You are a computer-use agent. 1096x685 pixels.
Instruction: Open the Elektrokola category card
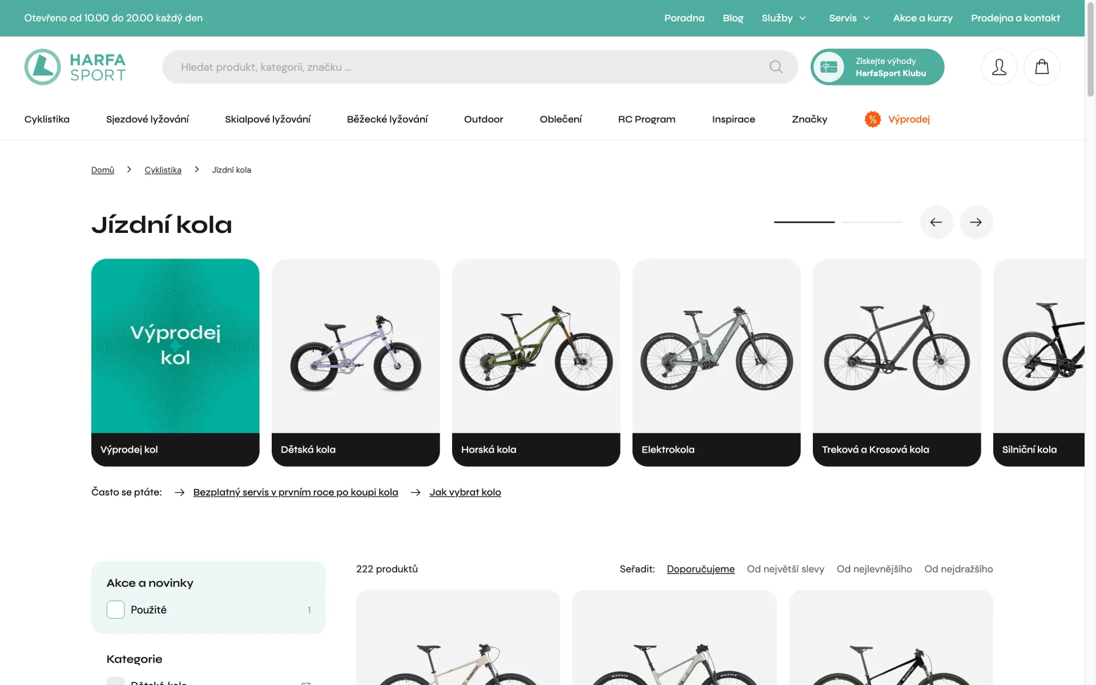[716, 362]
